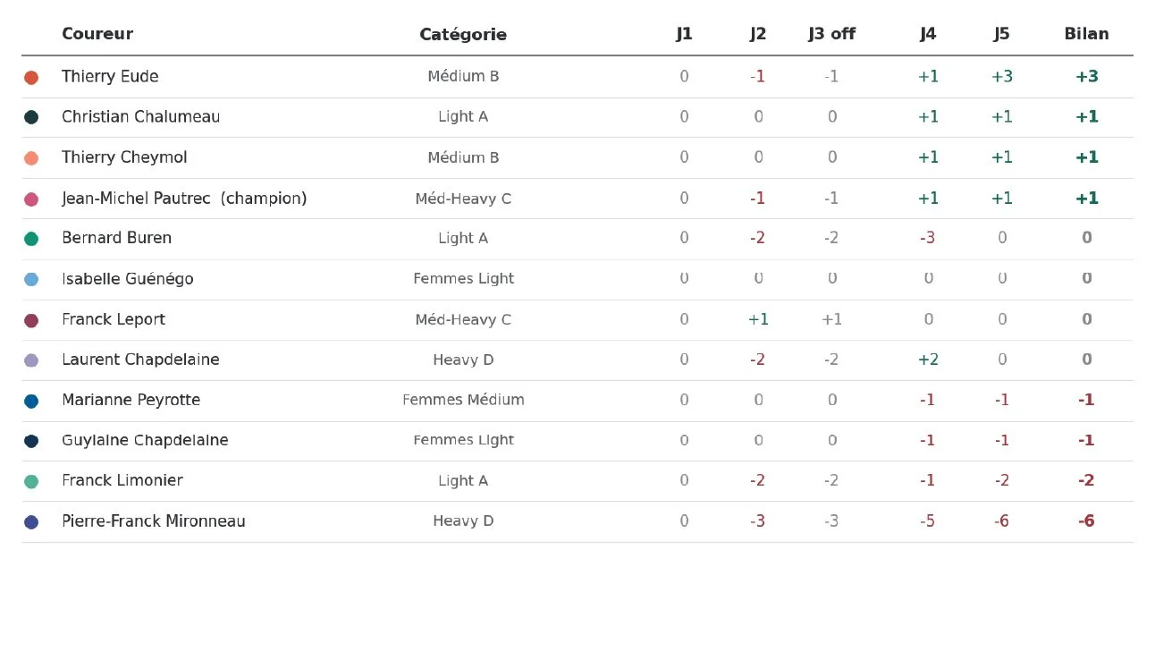
Task: Select the pink dot for Jean-Michel Pautrec
Action: (x=31, y=199)
